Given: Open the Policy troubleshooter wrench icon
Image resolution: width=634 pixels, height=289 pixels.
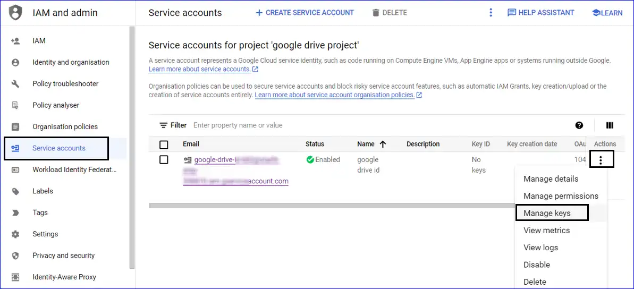Looking at the screenshot, I should pyautogui.click(x=15, y=84).
